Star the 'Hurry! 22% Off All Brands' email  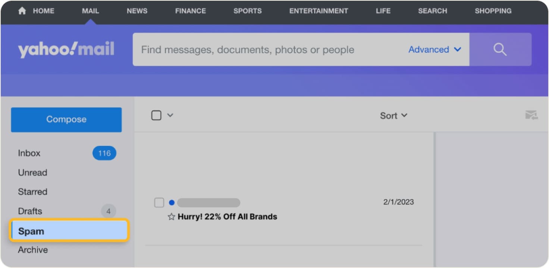point(171,216)
